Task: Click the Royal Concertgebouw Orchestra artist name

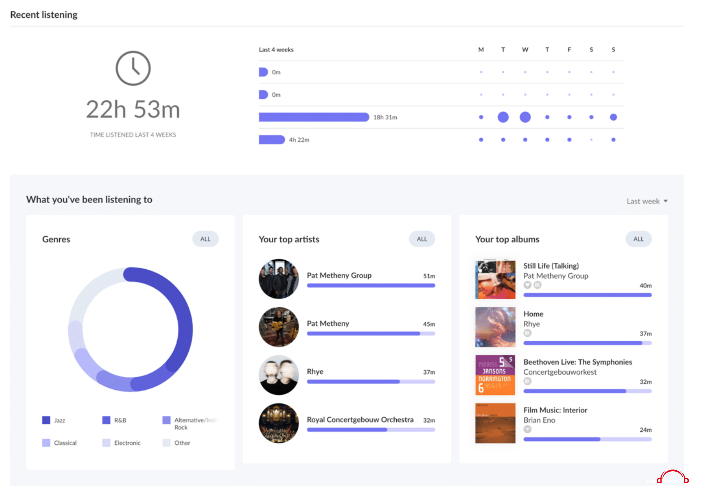Action: click(x=360, y=419)
